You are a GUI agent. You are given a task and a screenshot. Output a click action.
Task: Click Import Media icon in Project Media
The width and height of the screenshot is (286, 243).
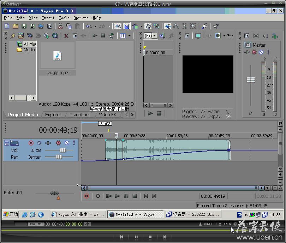point(21,36)
